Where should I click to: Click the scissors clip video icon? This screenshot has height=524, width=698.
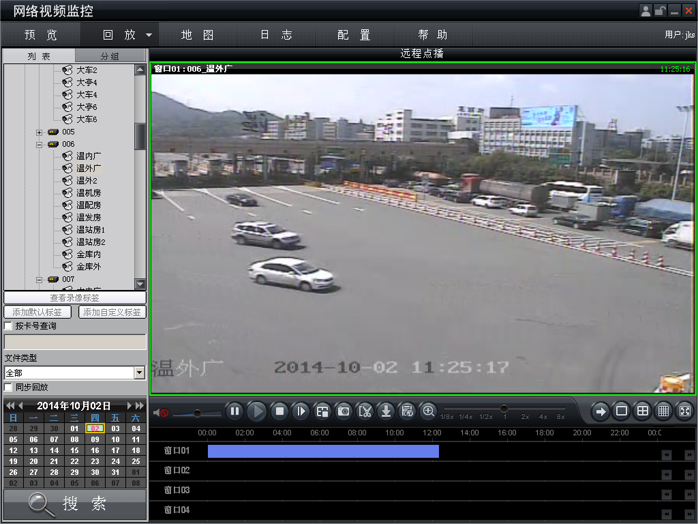(365, 411)
